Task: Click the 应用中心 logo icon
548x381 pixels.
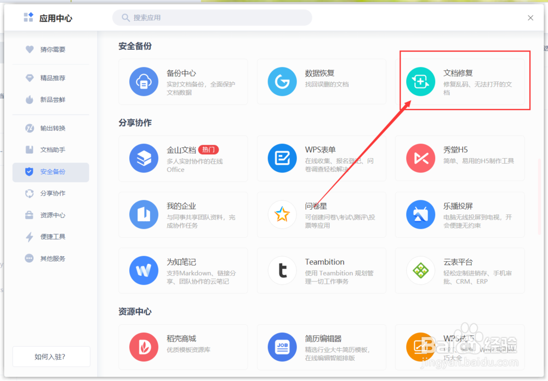Action: coord(28,17)
